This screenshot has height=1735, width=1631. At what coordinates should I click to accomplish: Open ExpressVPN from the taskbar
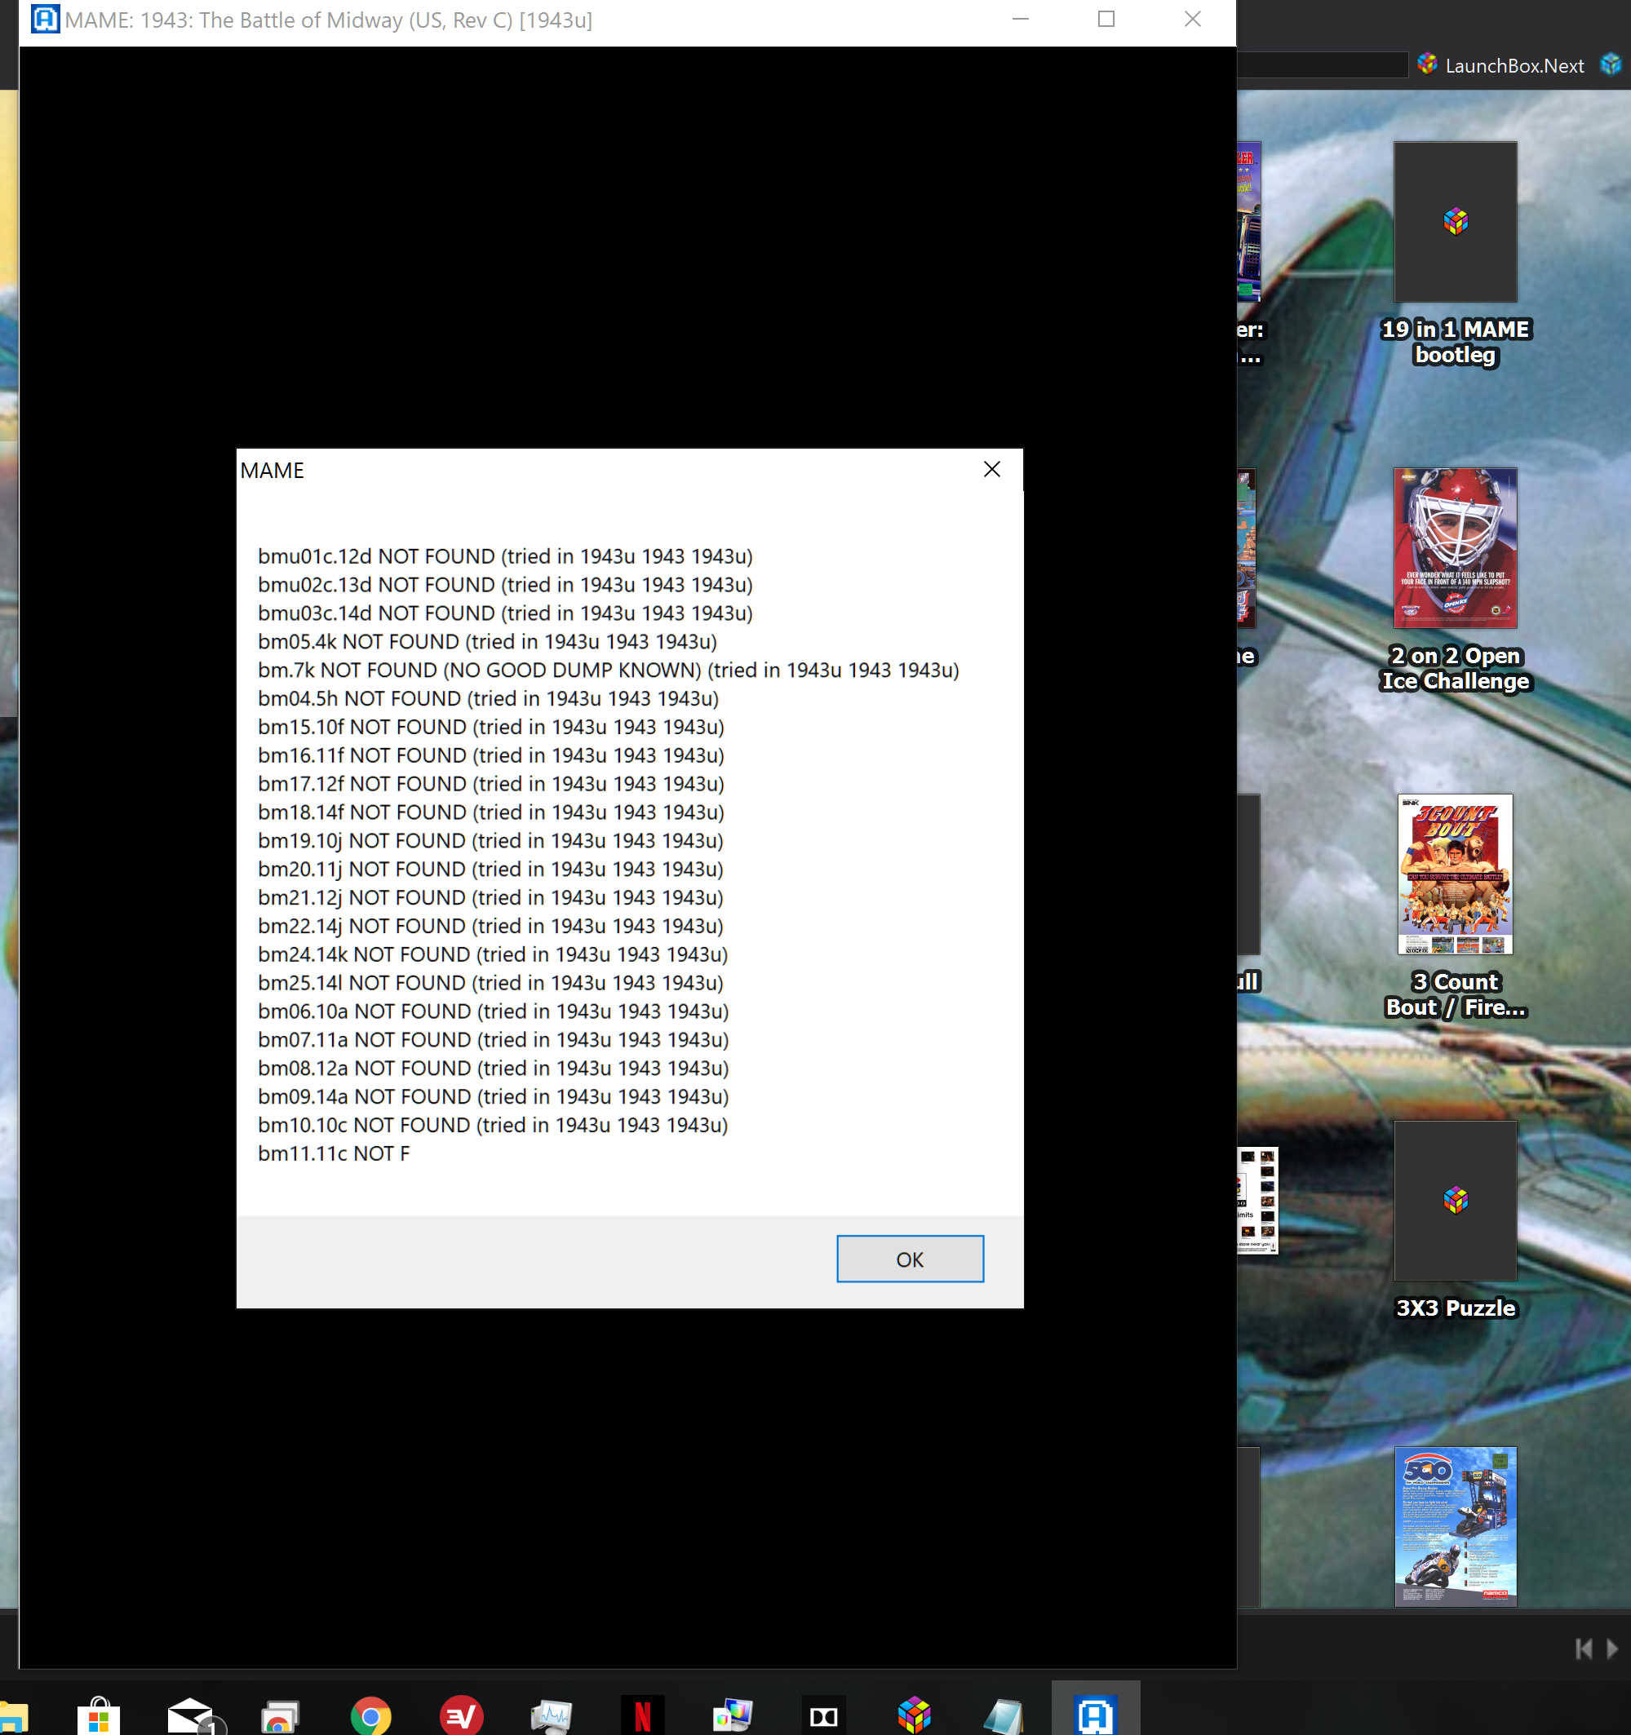click(461, 1715)
